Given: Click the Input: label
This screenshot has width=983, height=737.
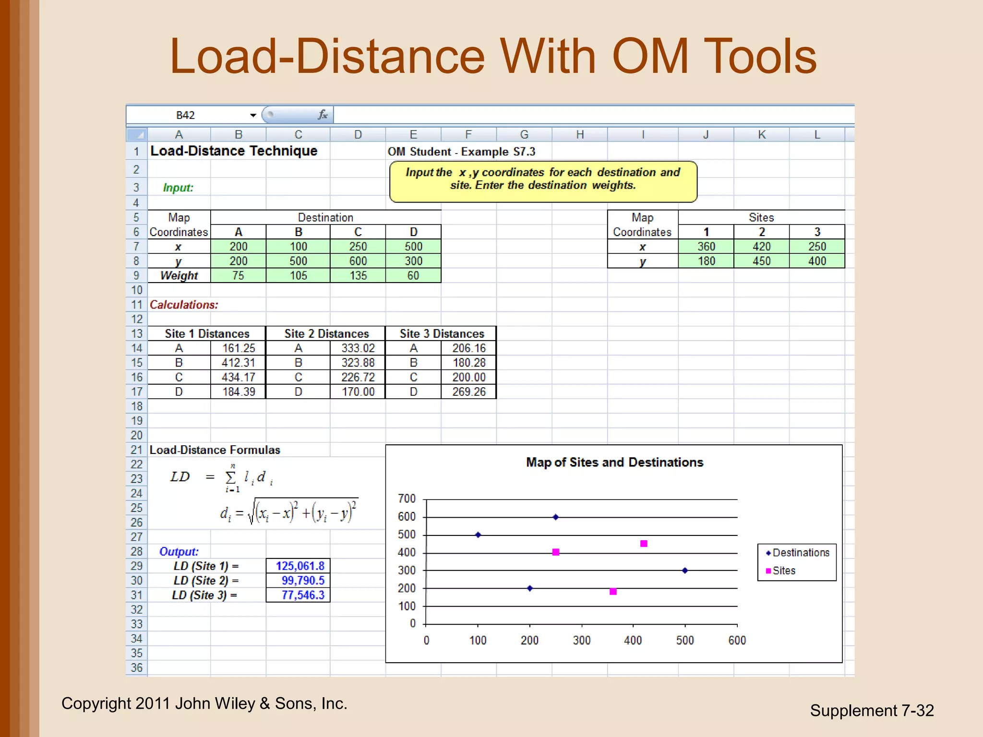Looking at the screenshot, I should point(178,188).
